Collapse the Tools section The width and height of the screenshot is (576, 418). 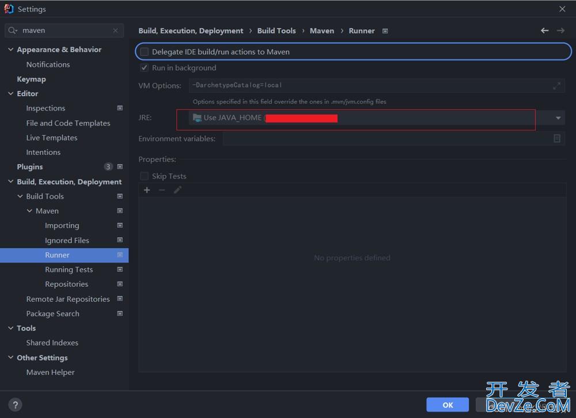[x=10, y=328]
